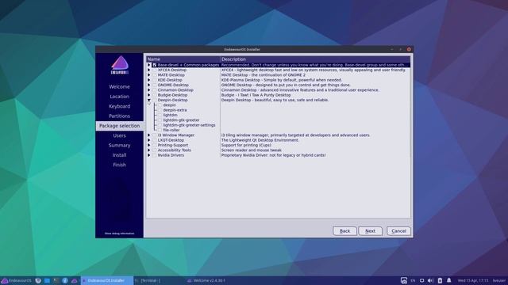This screenshot has width=508, height=285.
Task: Click the Location step in sidebar
Action: click(119, 97)
